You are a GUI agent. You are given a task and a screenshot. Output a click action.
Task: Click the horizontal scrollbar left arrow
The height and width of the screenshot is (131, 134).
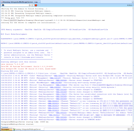(x=1, y=127)
